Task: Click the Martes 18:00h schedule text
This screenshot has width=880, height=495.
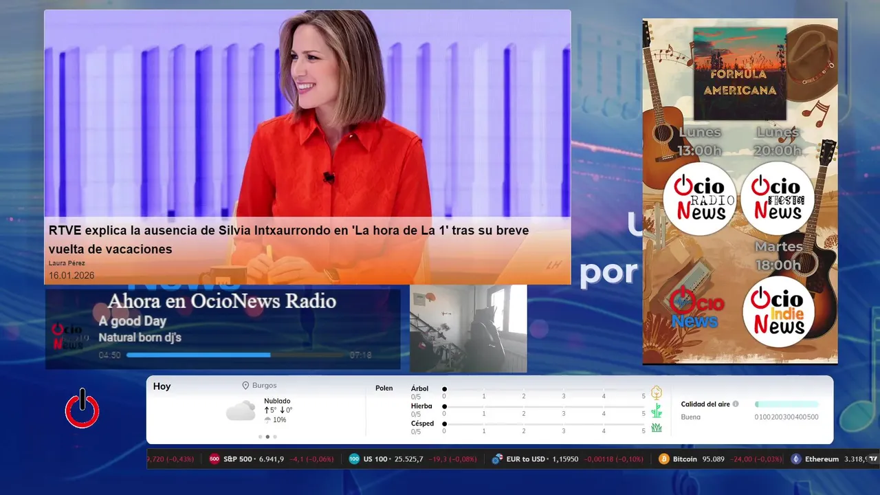Action: click(x=778, y=255)
